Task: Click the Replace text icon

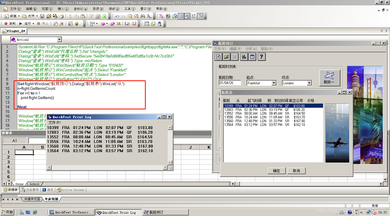Action: [x=149, y=16]
